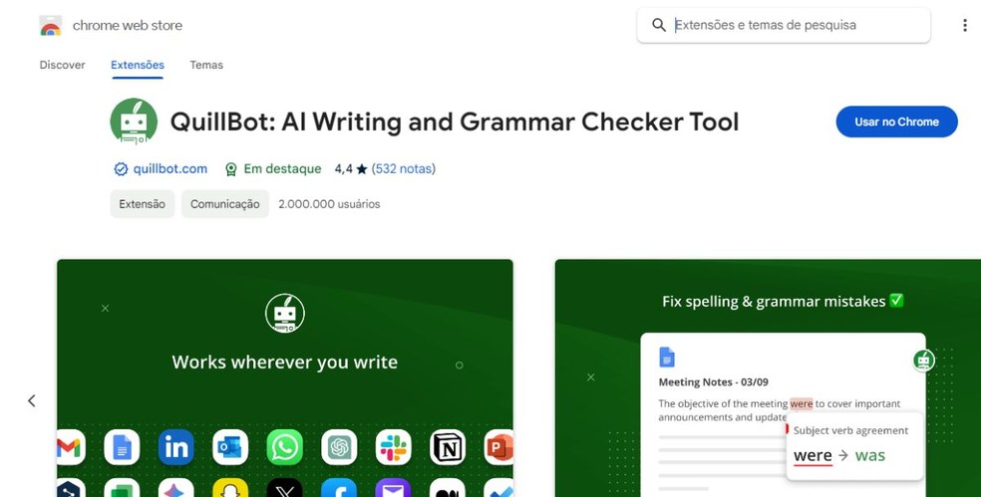This screenshot has width=981, height=497.
Task: Click the verified badge next to quillbot.com
Action: coord(121,168)
